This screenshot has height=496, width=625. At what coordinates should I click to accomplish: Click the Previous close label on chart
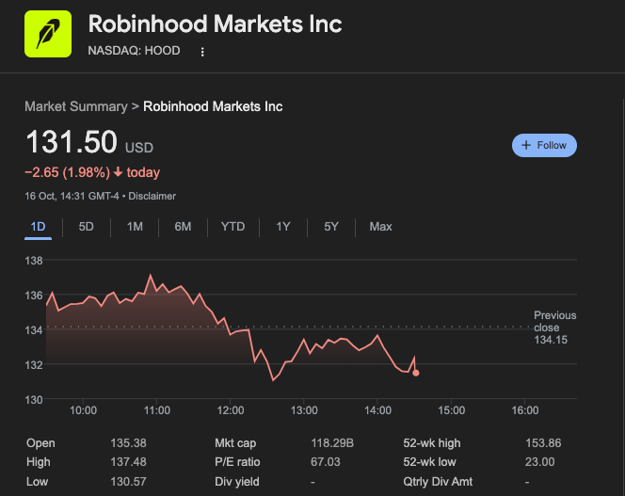[554, 321]
